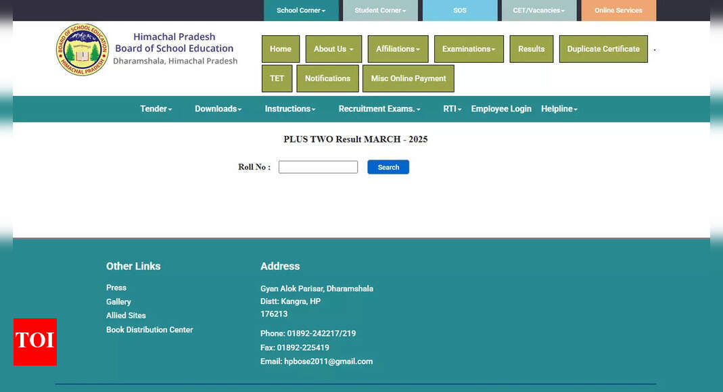Screen dimensions: 723x392
Task: Click the TET button
Action: click(277, 78)
